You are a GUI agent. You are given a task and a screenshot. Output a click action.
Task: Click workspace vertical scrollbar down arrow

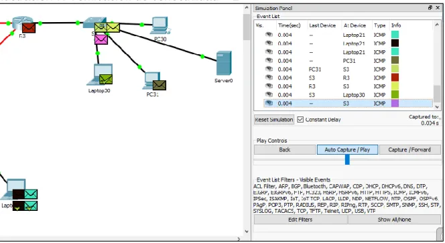tap(247, 232)
